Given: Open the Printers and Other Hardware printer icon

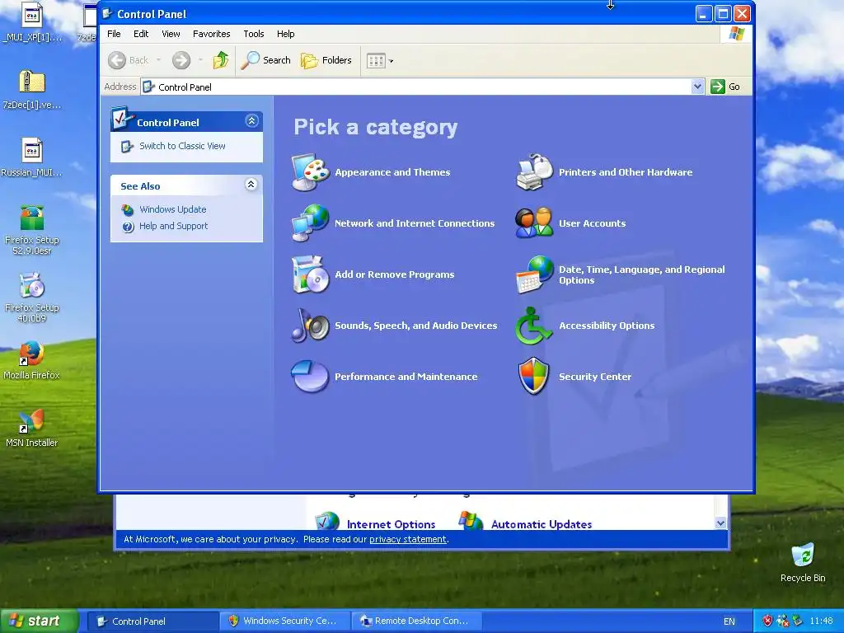Looking at the screenshot, I should [534, 172].
